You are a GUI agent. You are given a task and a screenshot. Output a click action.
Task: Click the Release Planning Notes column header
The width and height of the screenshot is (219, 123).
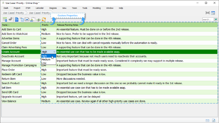coord(67,25)
